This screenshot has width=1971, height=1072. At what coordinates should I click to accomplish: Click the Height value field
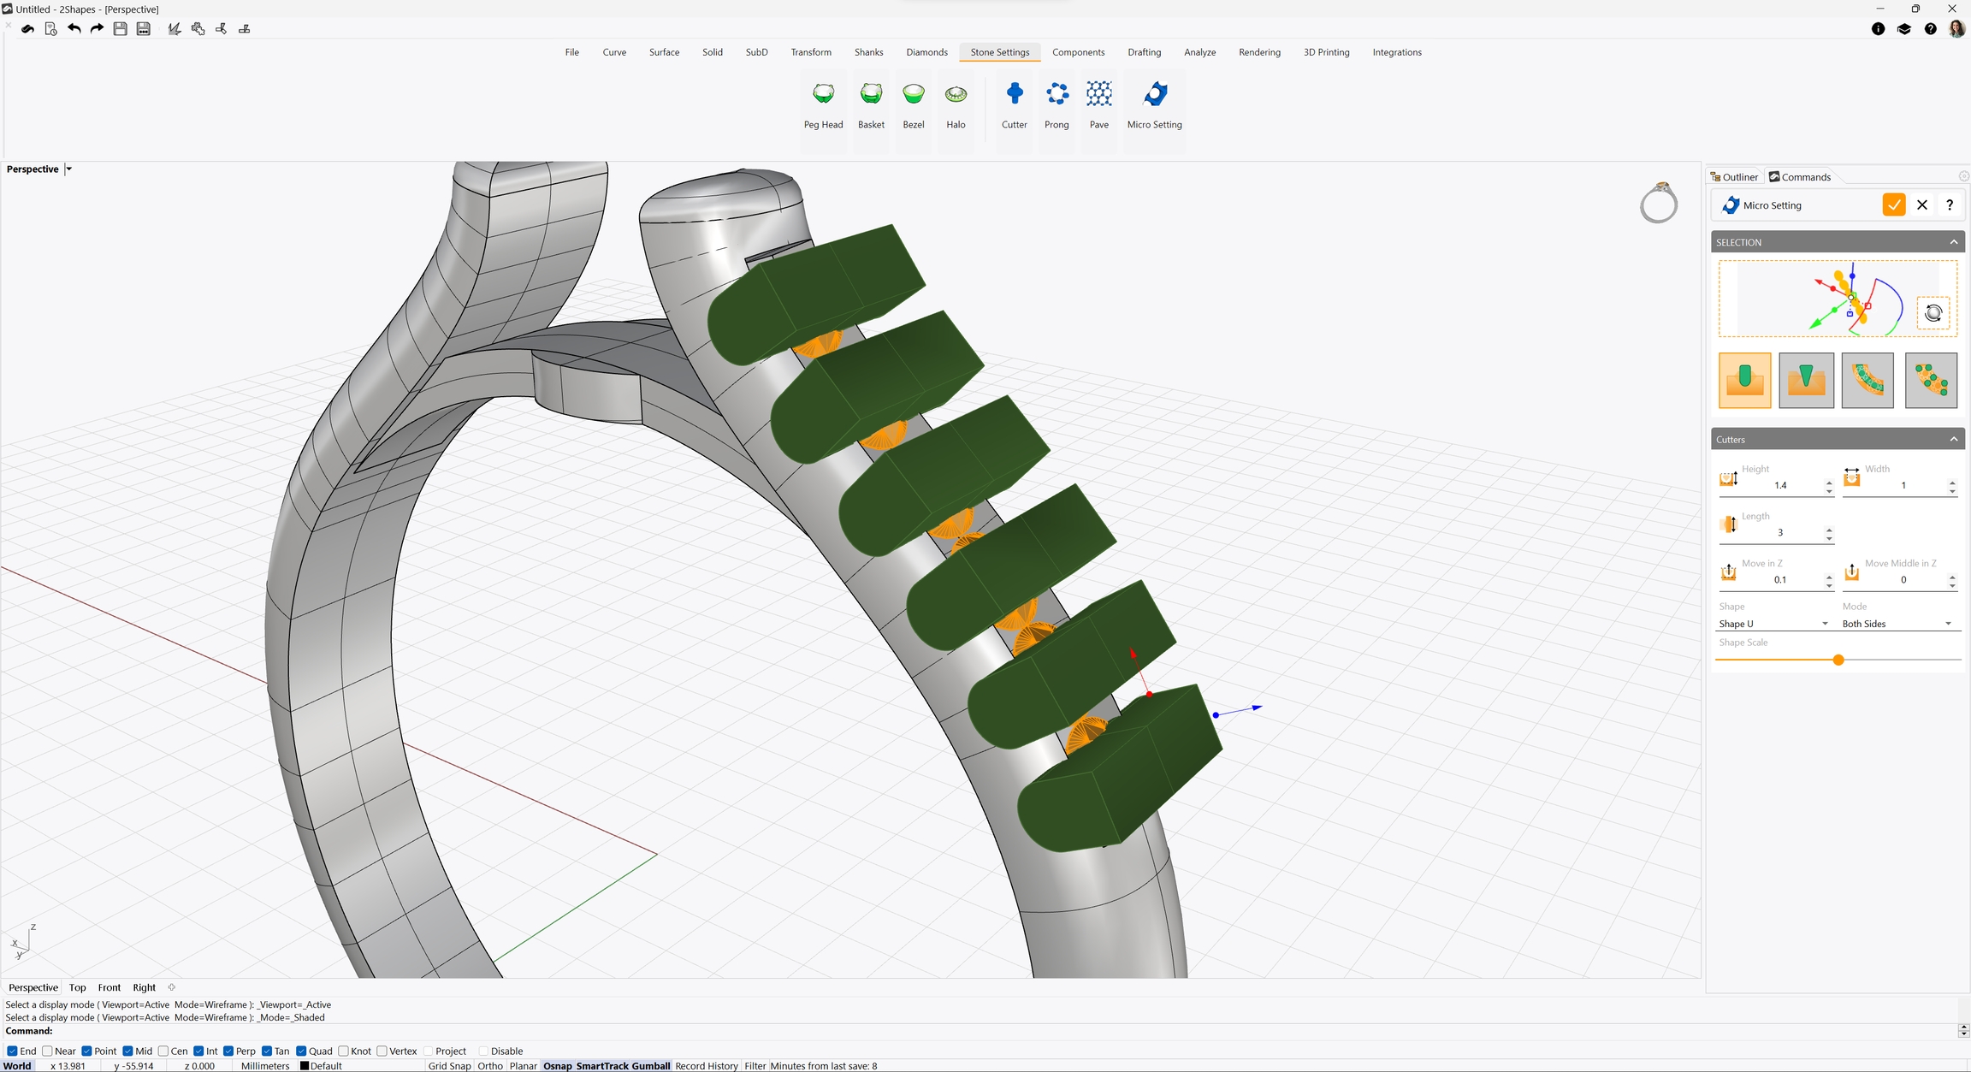pyautogui.click(x=1780, y=485)
